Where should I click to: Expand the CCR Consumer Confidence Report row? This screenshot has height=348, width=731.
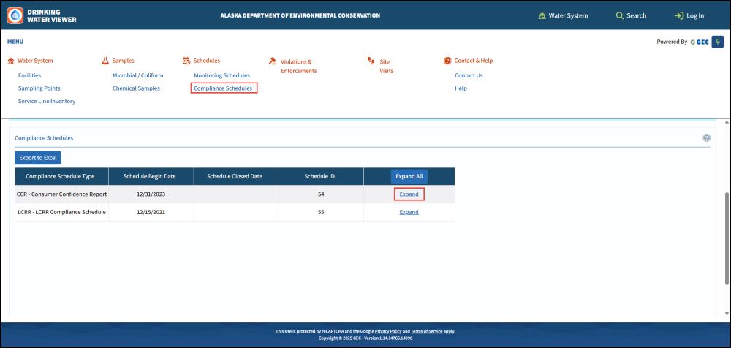tap(409, 194)
